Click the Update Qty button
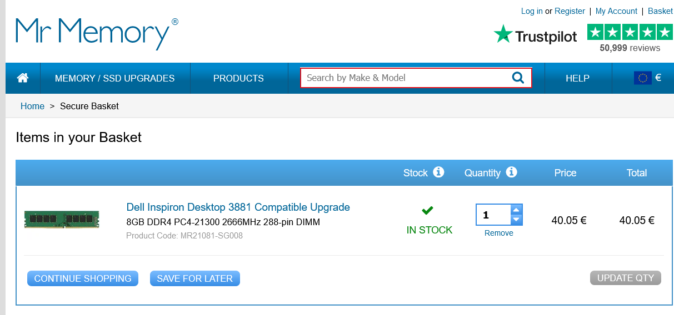 626,278
